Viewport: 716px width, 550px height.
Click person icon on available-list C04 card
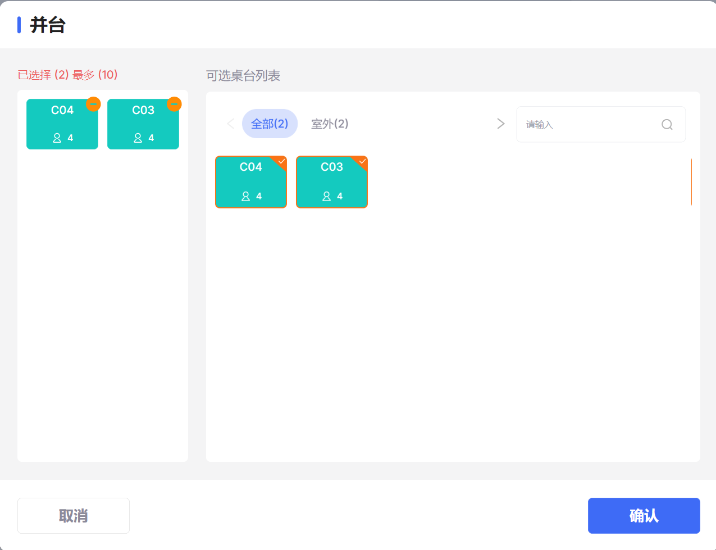(246, 196)
